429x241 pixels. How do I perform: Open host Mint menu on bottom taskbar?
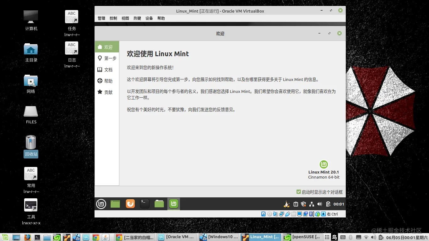click(x=5, y=237)
